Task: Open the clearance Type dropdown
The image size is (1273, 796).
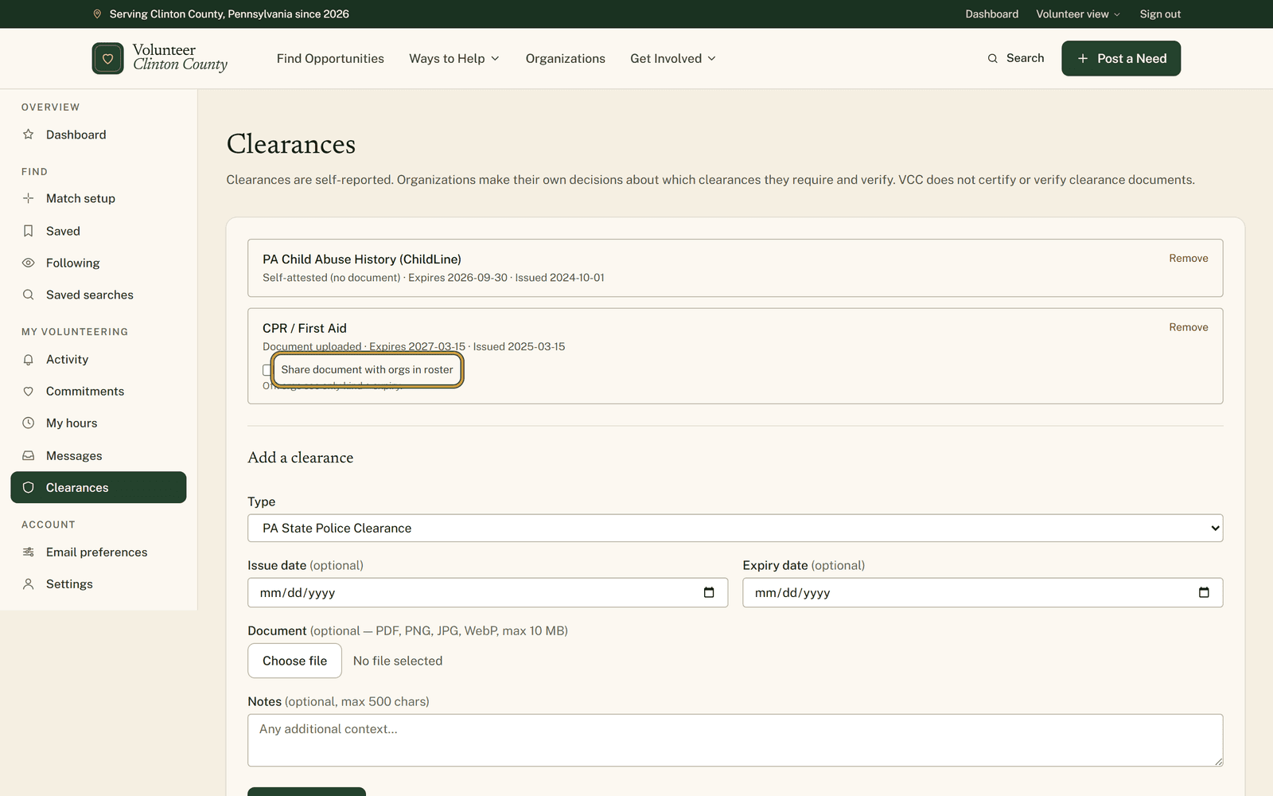Action: click(735, 528)
